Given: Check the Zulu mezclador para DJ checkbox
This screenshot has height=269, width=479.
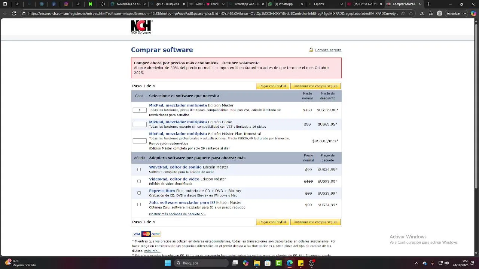Looking at the screenshot, I should coord(139,205).
